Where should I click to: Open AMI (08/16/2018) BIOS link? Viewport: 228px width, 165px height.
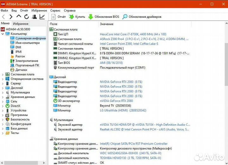pyautogui.click(x=111, y=63)
